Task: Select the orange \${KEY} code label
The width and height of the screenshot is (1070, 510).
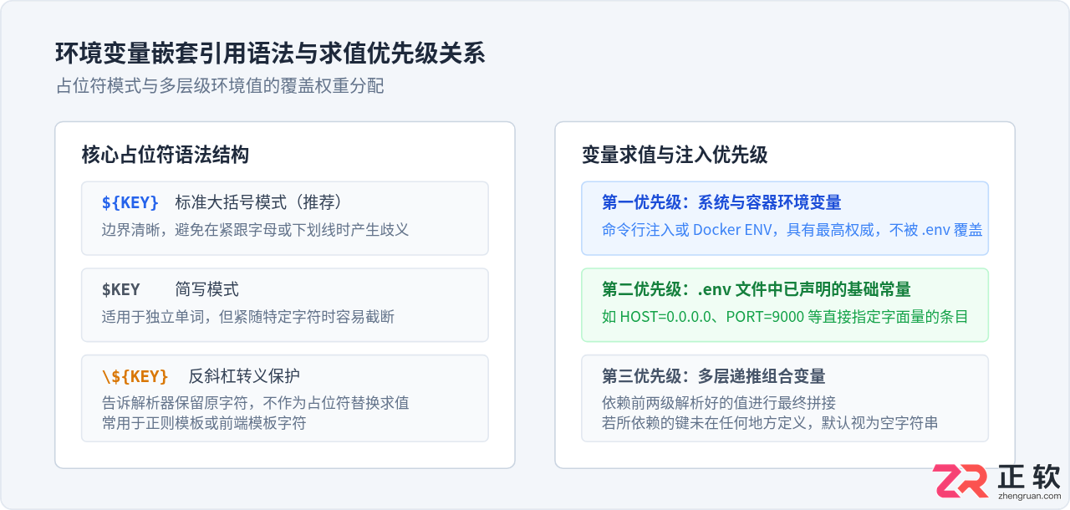Action: pos(135,376)
